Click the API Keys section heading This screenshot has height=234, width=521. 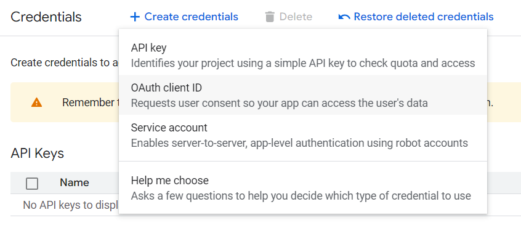coord(37,153)
